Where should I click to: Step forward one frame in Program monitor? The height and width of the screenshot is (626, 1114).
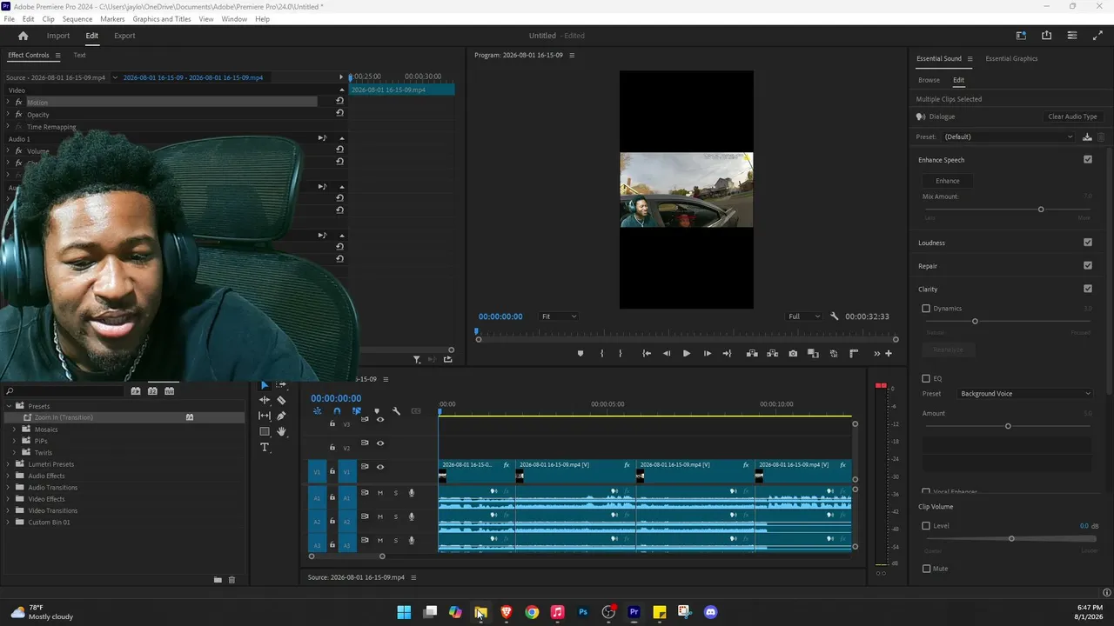tap(707, 354)
